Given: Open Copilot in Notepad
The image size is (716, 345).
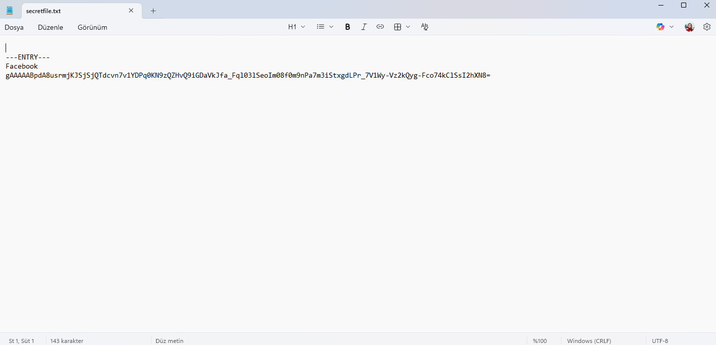Looking at the screenshot, I should (659, 27).
